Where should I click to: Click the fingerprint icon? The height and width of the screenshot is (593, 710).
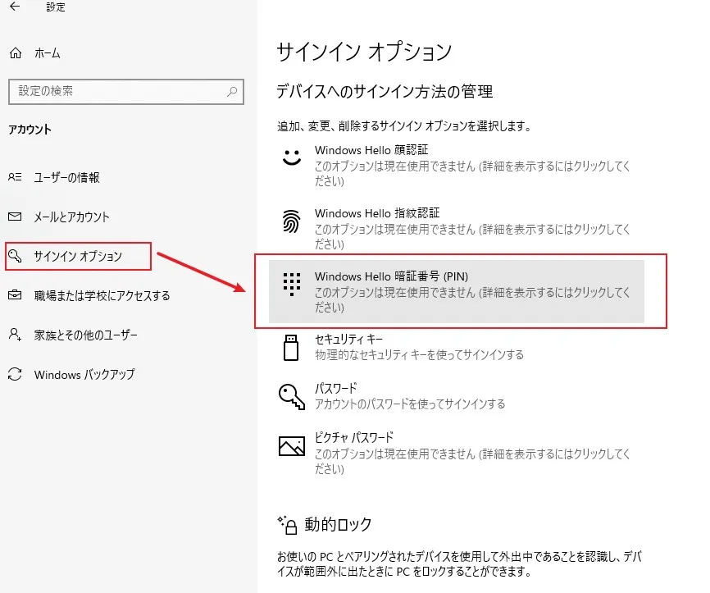[291, 221]
